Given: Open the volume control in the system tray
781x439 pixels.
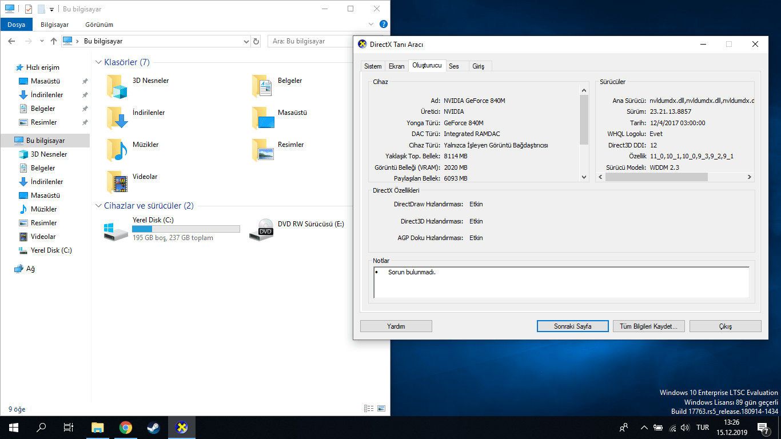Looking at the screenshot, I should point(685,428).
